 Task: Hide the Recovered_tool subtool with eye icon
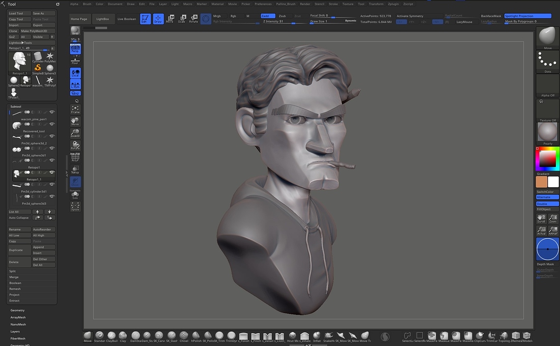[x=52, y=124]
